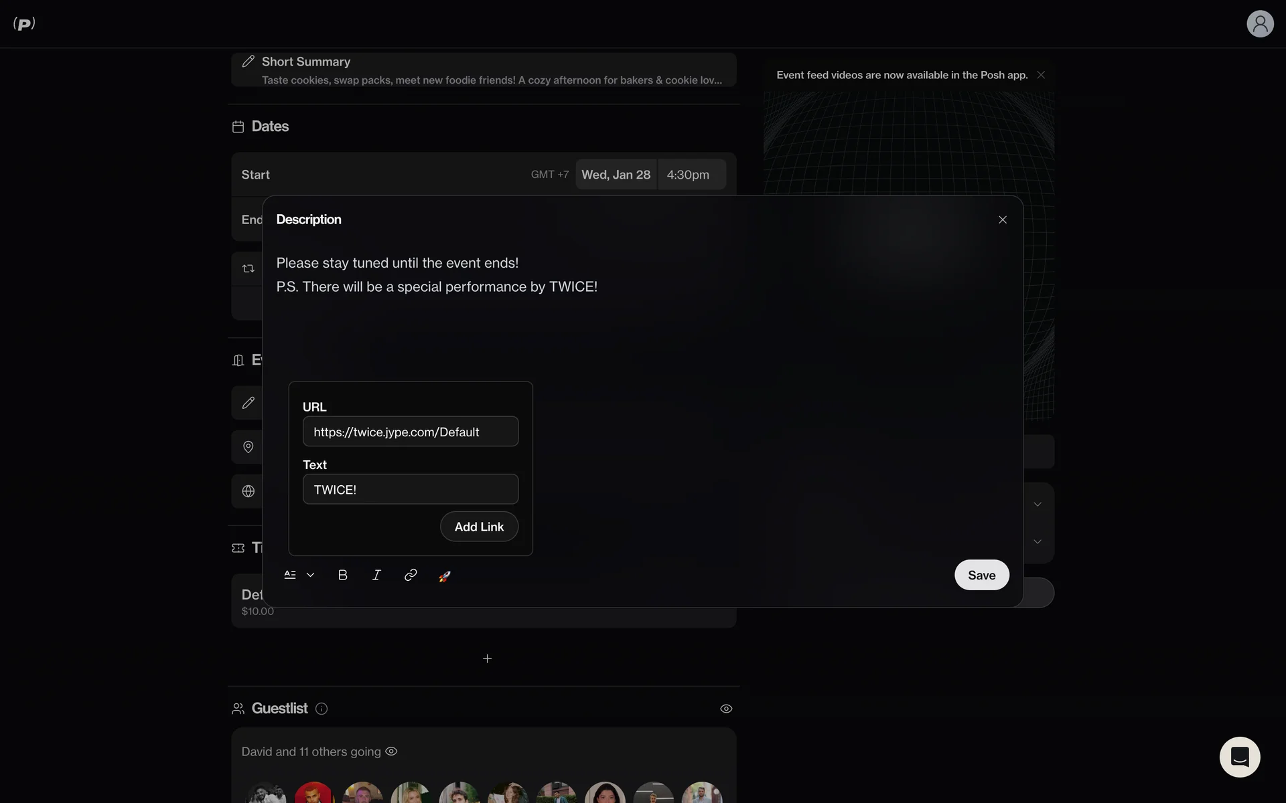Click the insert link icon
The height and width of the screenshot is (803, 1286).
(x=411, y=575)
